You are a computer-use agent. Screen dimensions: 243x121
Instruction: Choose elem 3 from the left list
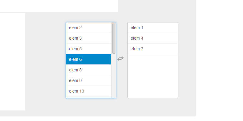pos(88,38)
